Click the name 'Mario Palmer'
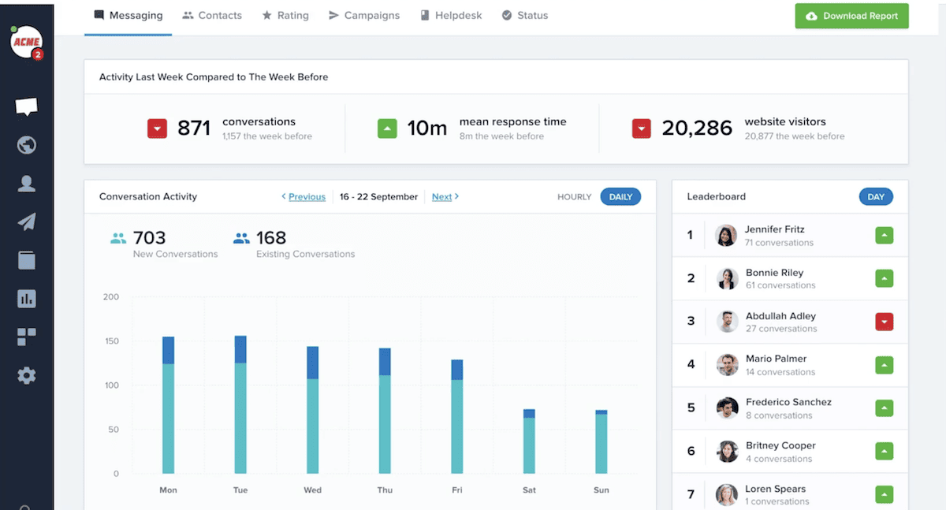This screenshot has height=510, width=946. pyautogui.click(x=777, y=359)
